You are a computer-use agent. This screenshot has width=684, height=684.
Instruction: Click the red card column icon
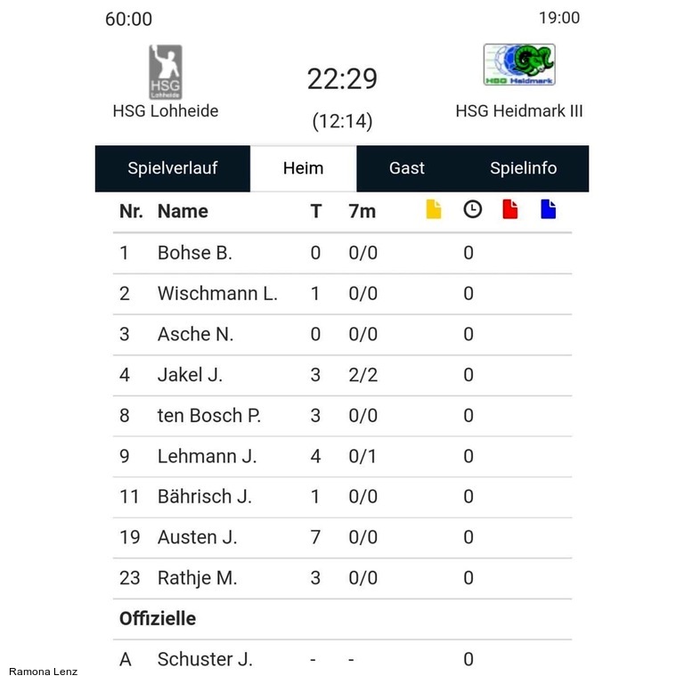(x=510, y=210)
